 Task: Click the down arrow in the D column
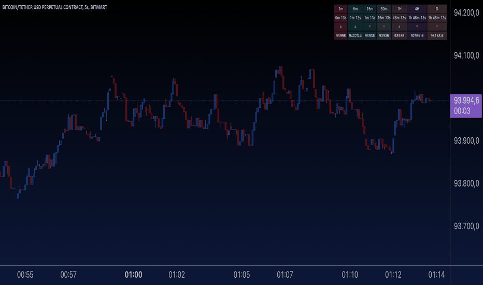click(x=437, y=27)
